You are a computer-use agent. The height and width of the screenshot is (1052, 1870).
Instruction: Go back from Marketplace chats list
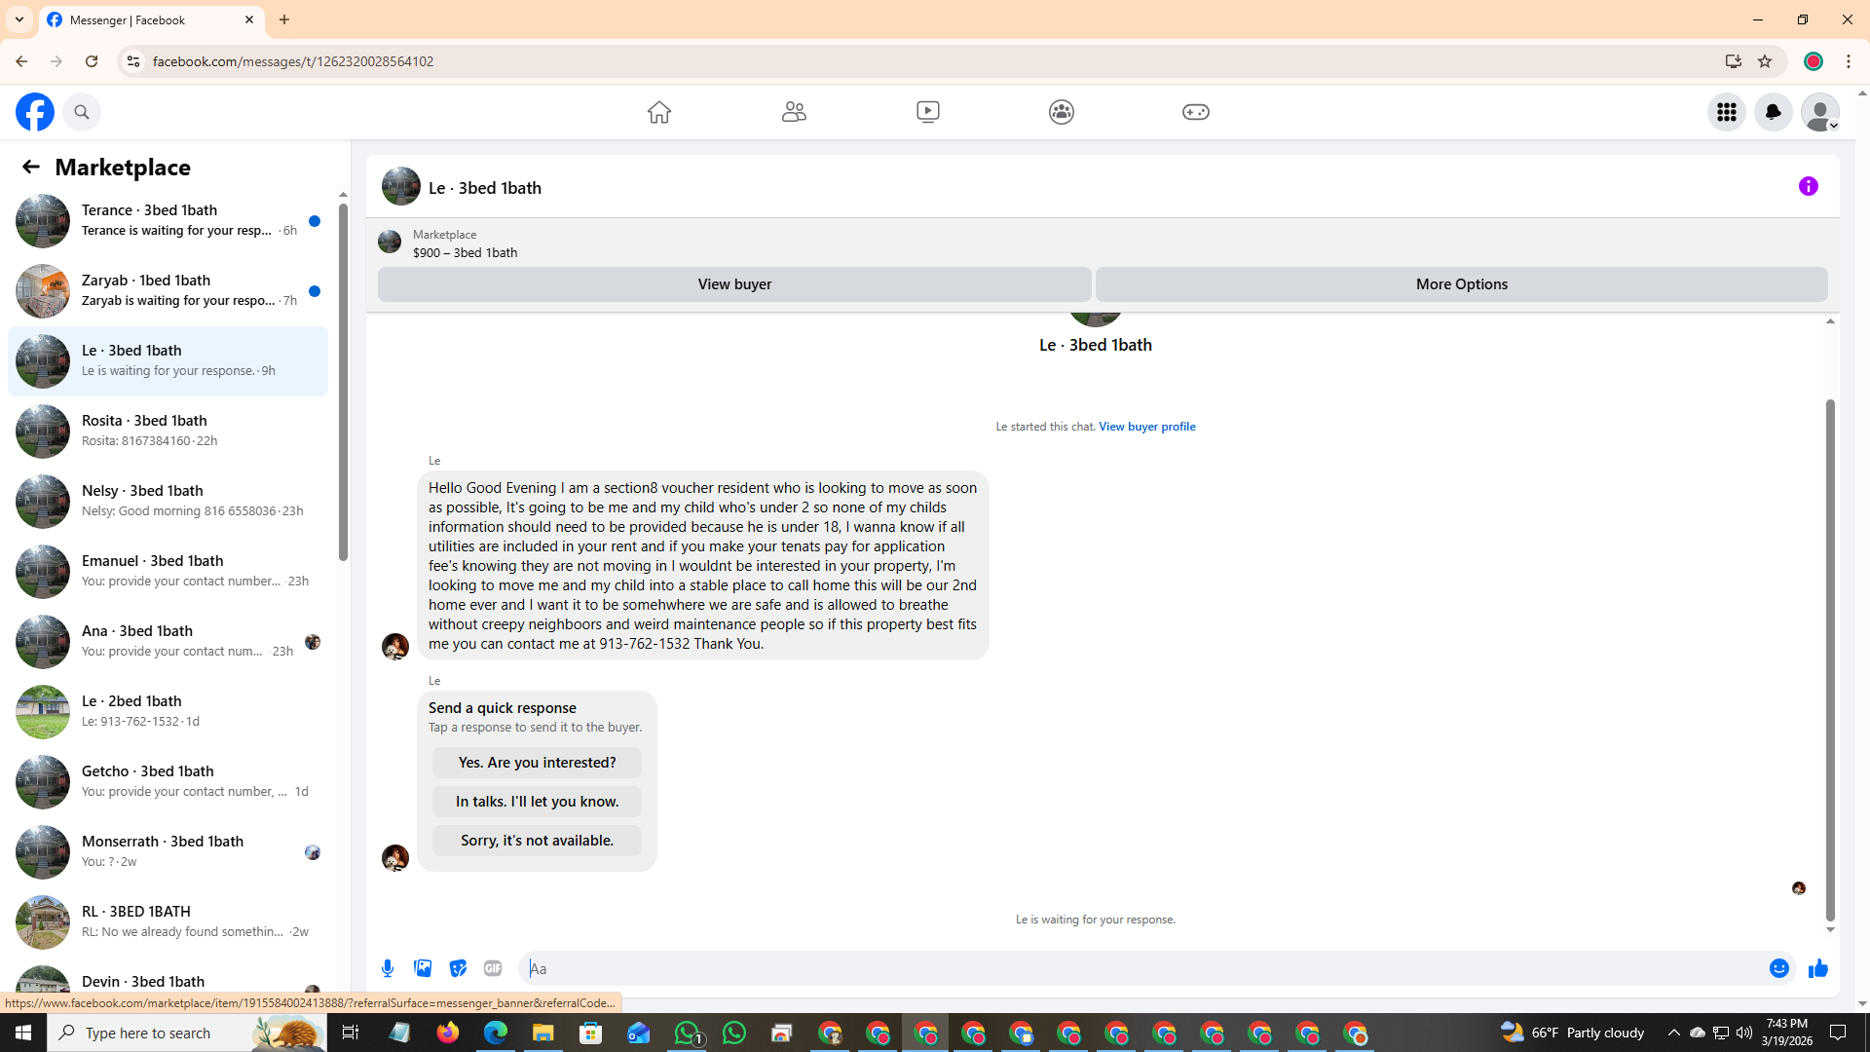[31, 167]
